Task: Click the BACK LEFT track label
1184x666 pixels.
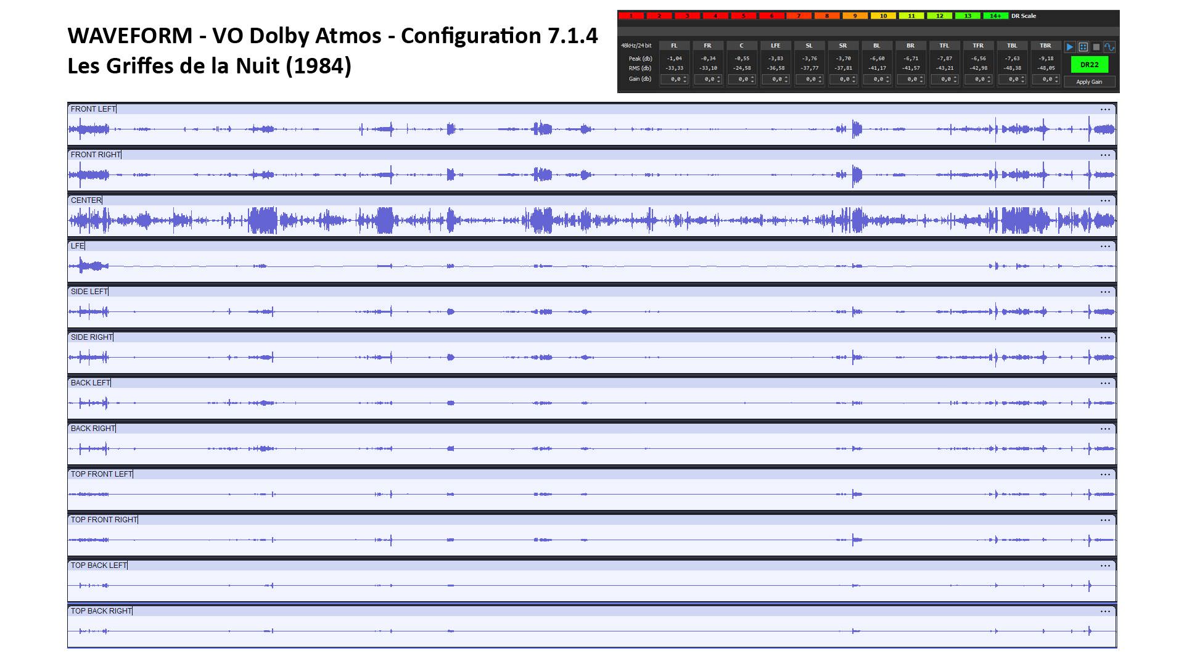Action: tap(90, 383)
